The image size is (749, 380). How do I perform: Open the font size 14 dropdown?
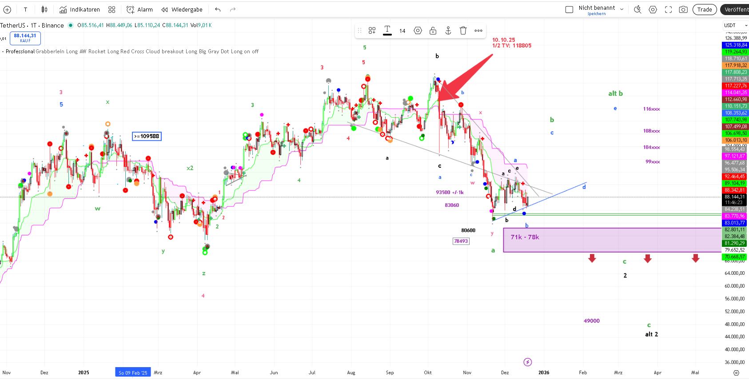coord(402,31)
